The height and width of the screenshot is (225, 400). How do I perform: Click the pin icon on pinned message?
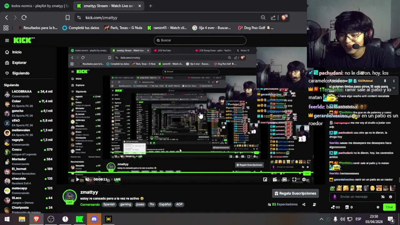tap(385, 81)
